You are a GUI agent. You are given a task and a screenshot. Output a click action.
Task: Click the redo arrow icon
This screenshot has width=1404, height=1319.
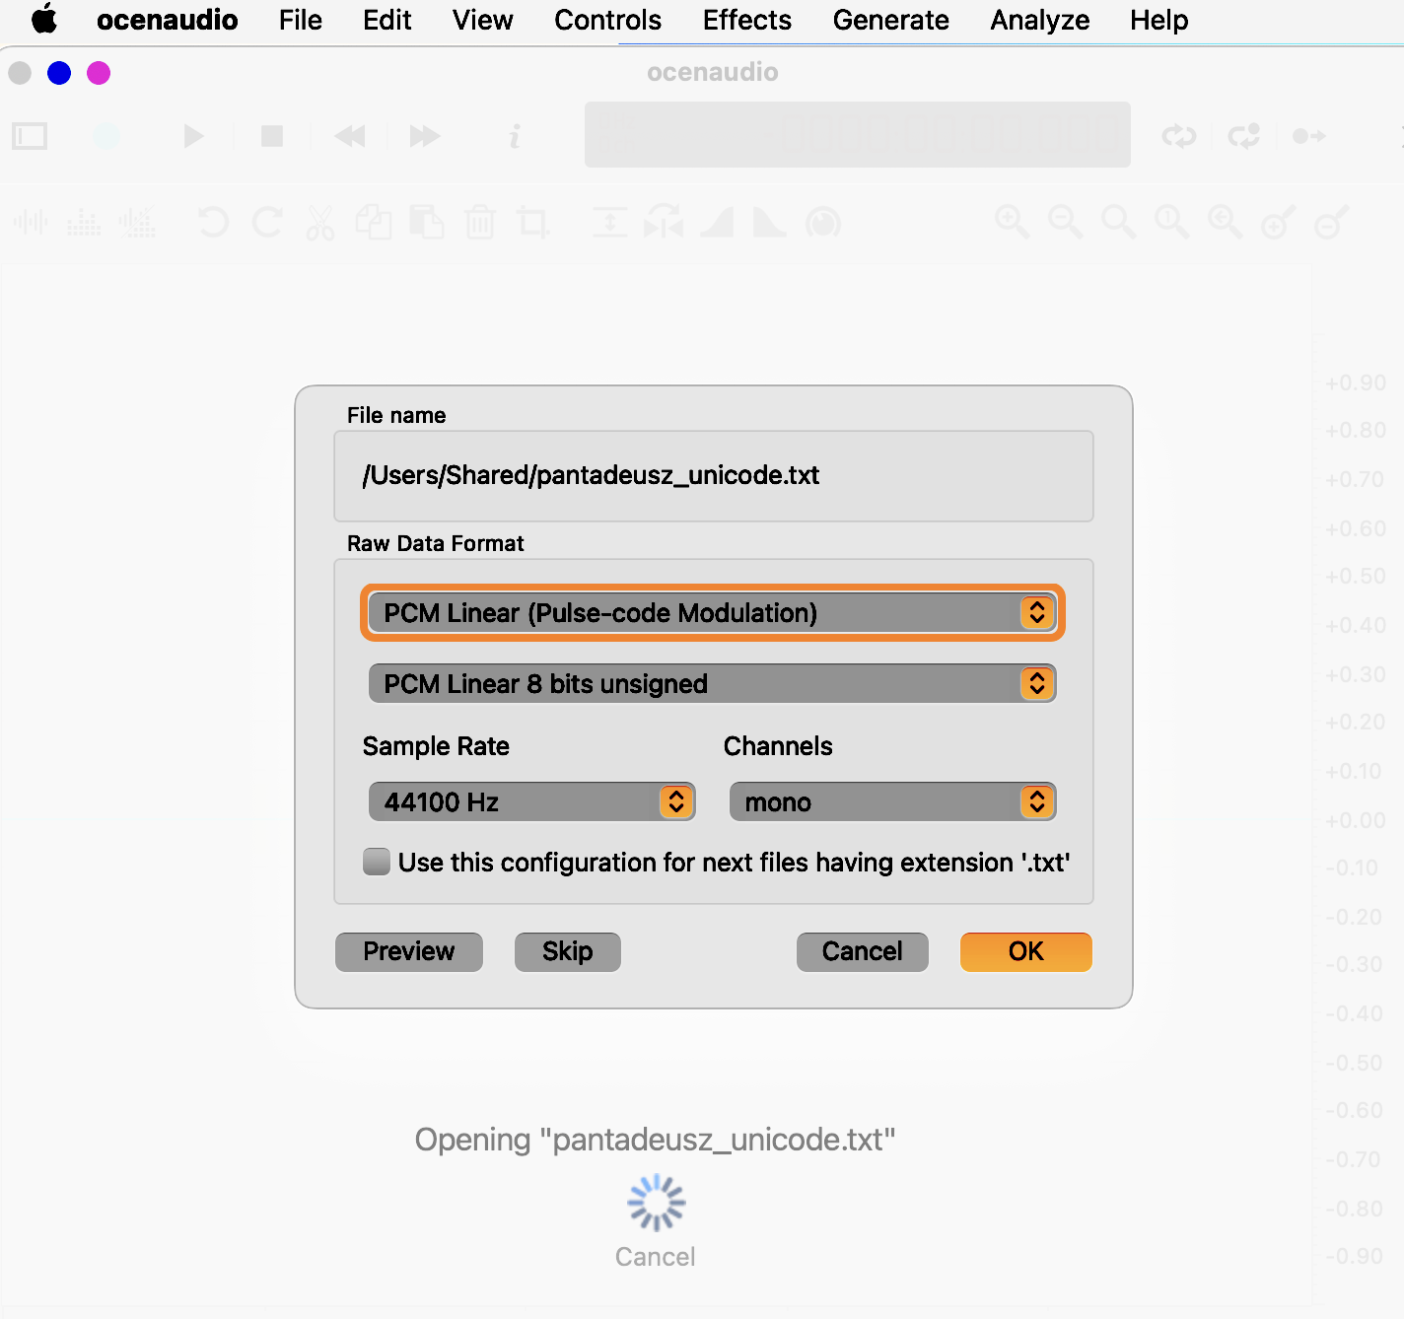[267, 223]
